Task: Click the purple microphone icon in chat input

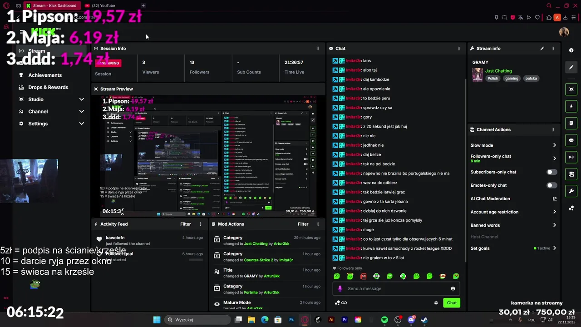Action: [x=340, y=288]
